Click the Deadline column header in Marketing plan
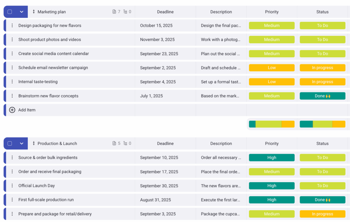Viewport: 350px width, 222px height. coord(165,12)
